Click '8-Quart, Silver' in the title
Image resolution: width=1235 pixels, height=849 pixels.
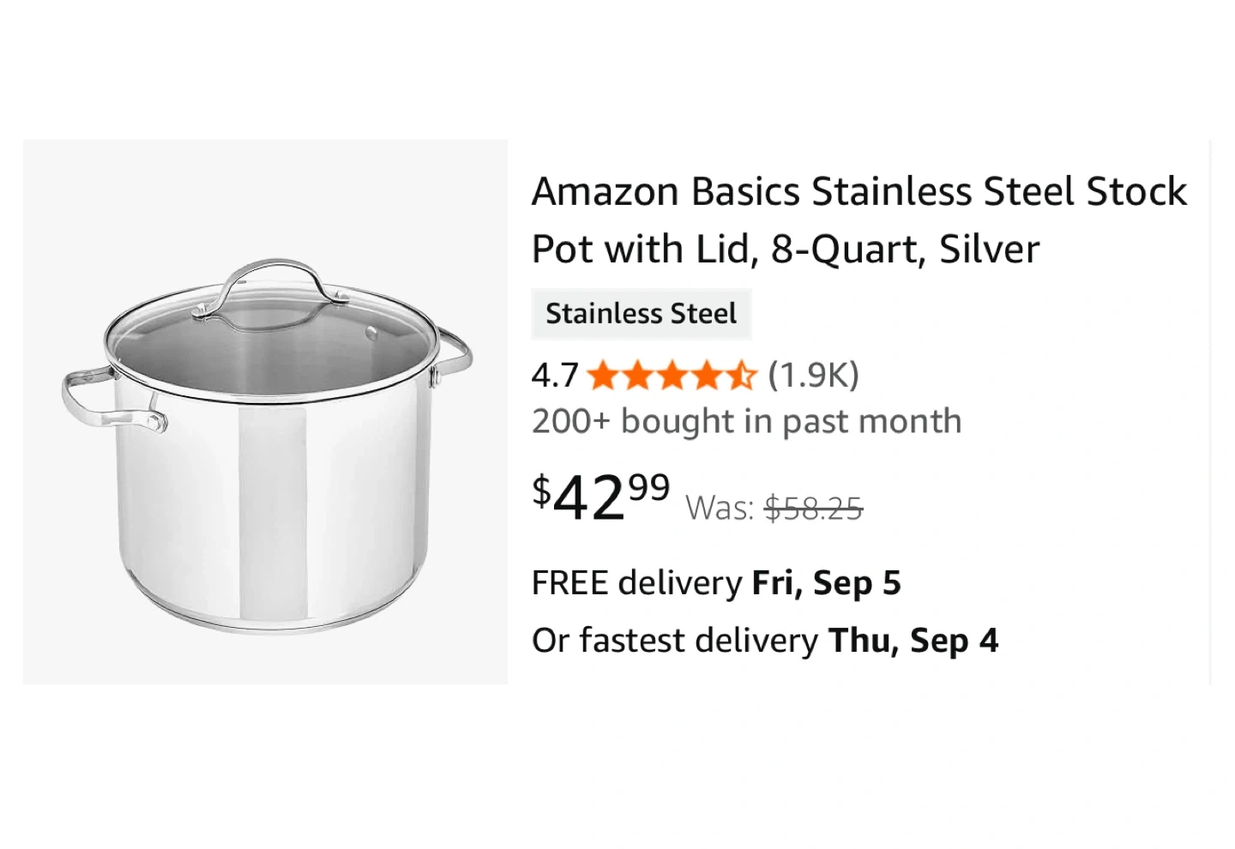(905, 250)
